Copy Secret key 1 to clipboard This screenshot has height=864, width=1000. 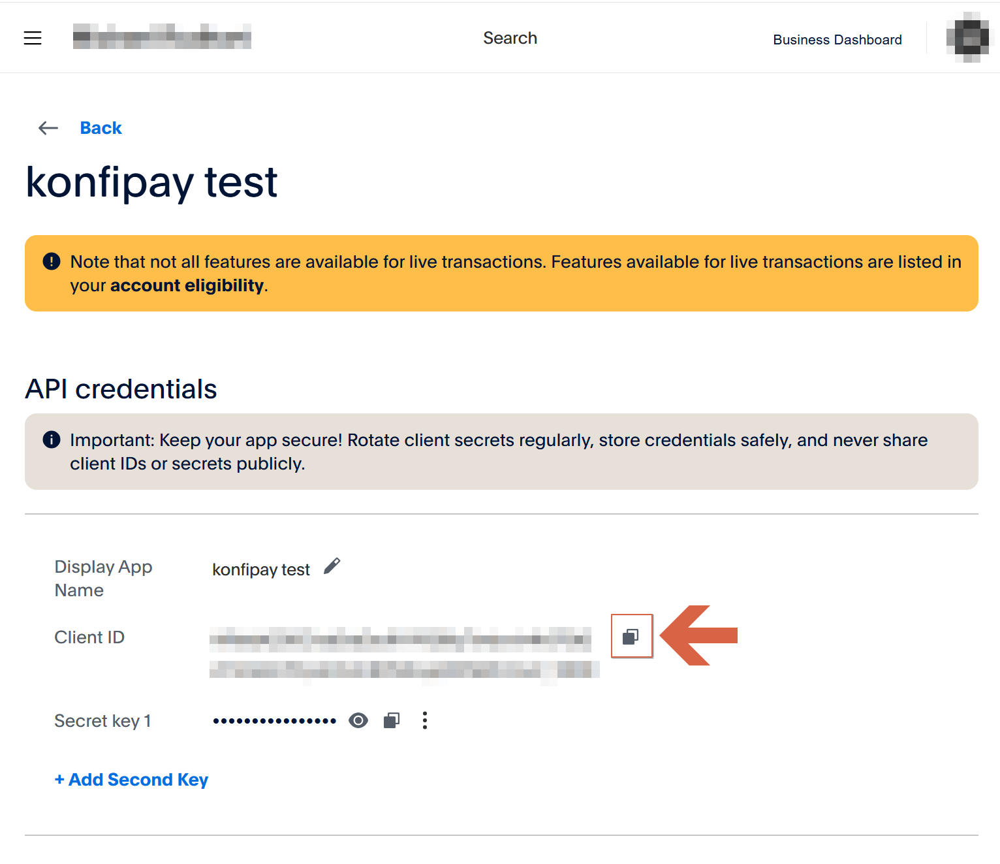[392, 720]
